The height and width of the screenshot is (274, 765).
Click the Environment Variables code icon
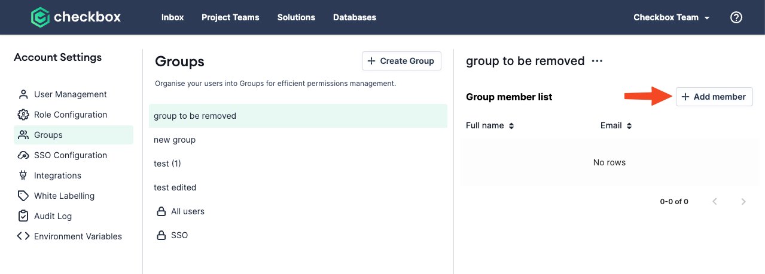click(23, 236)
